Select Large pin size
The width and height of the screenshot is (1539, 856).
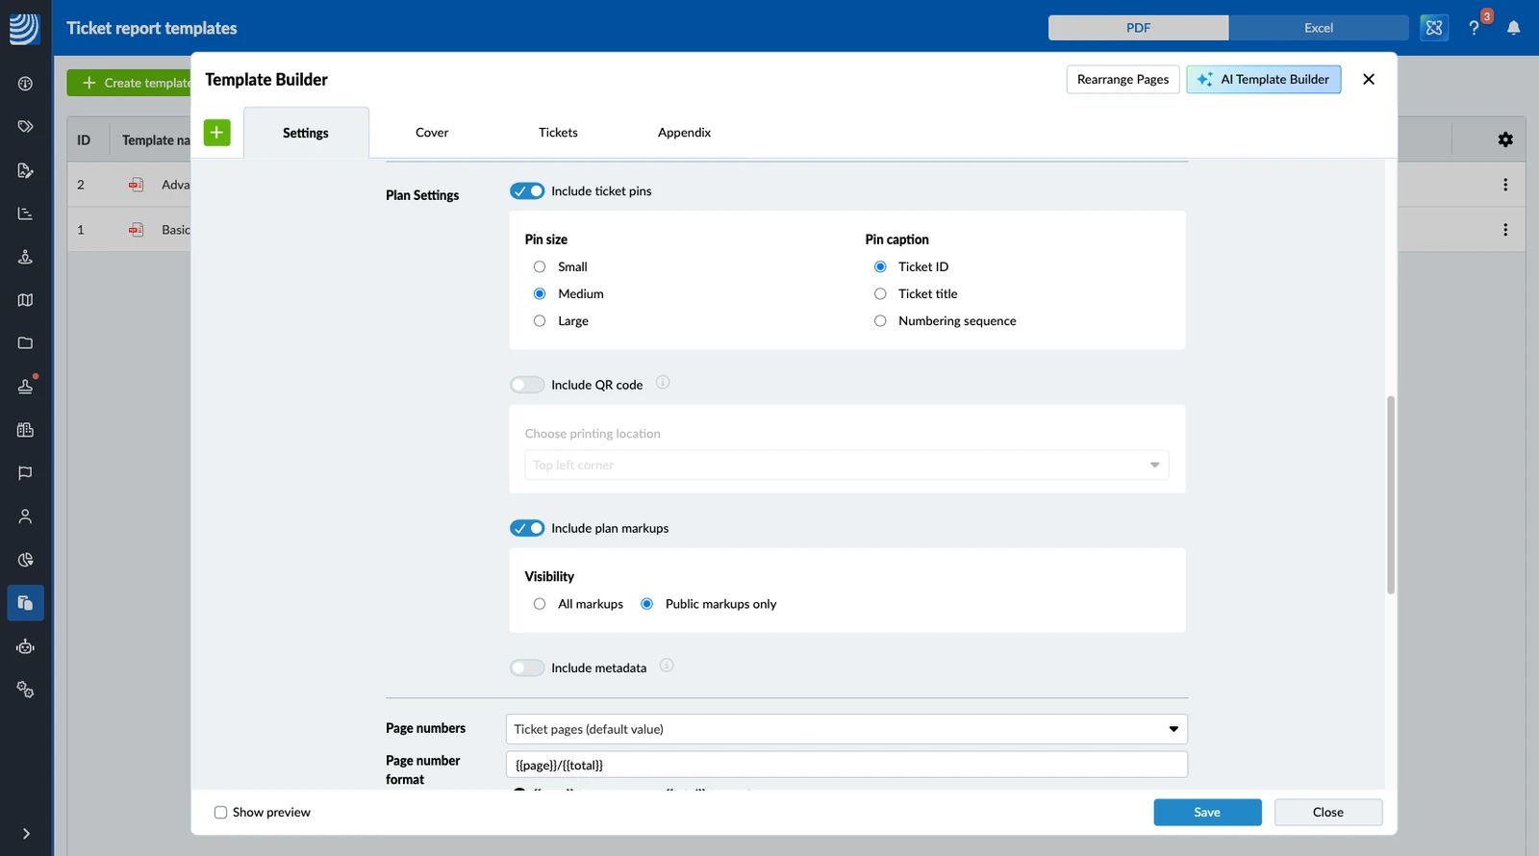click(540, 321)
